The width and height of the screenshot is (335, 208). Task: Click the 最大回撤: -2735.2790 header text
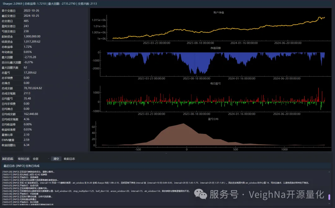click(62, 4)
